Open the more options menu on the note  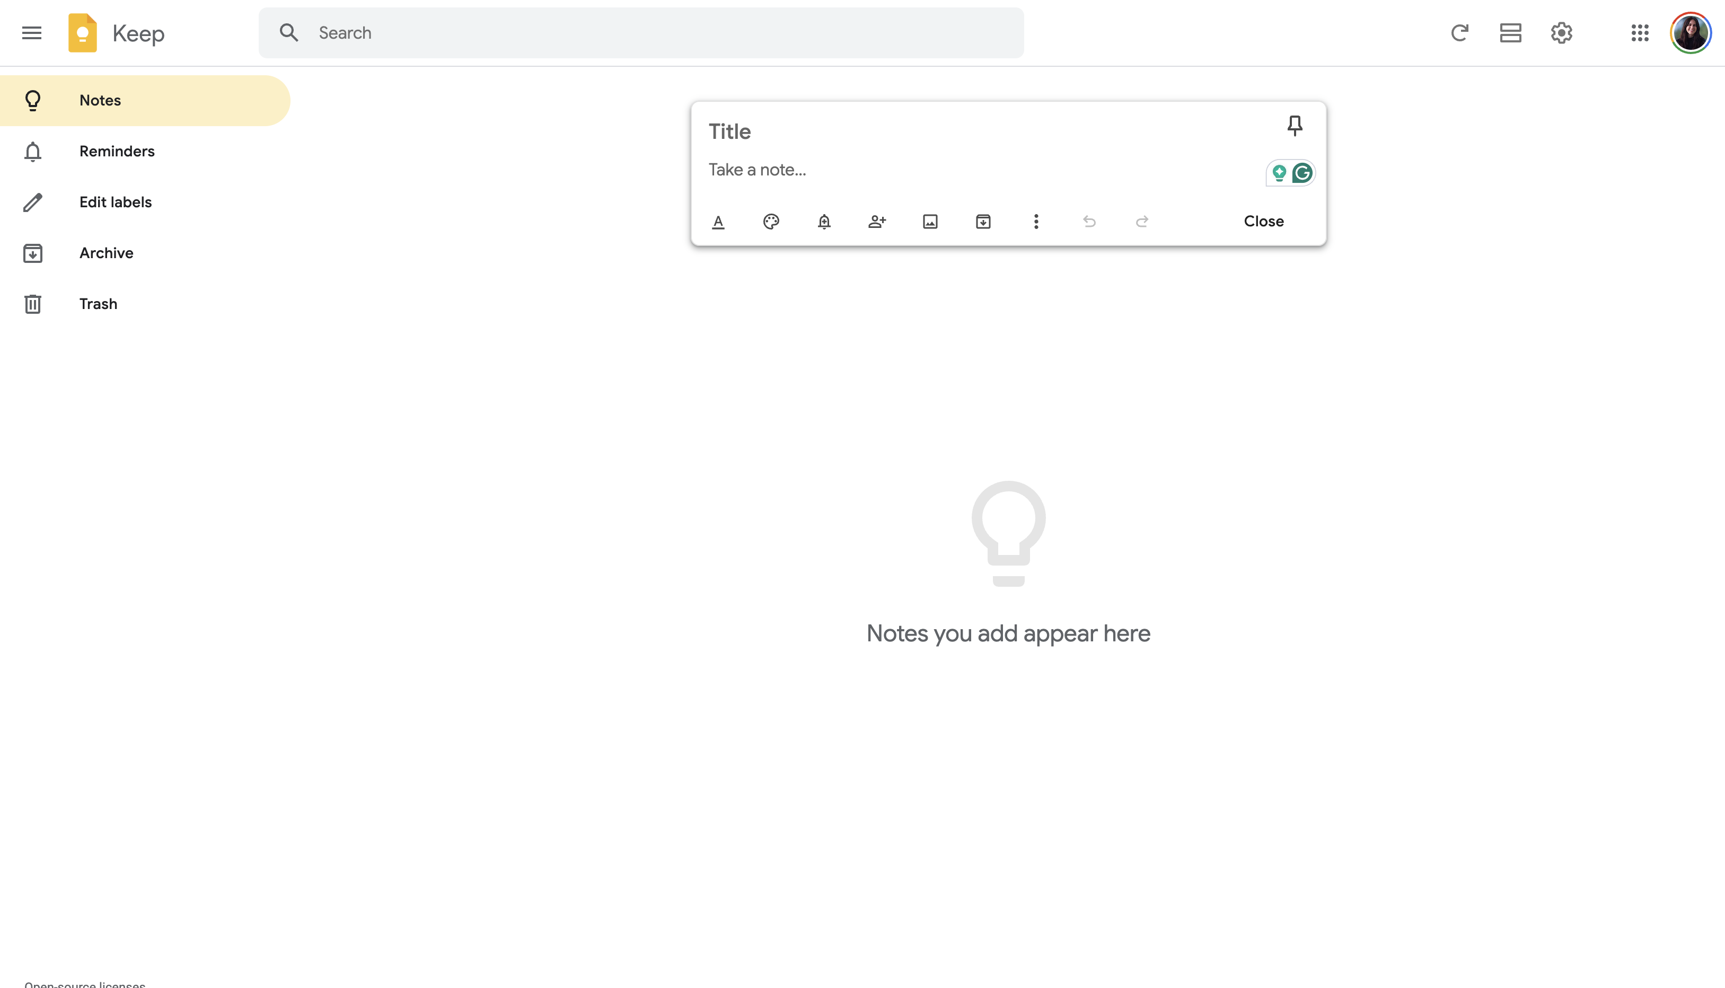1035,221
